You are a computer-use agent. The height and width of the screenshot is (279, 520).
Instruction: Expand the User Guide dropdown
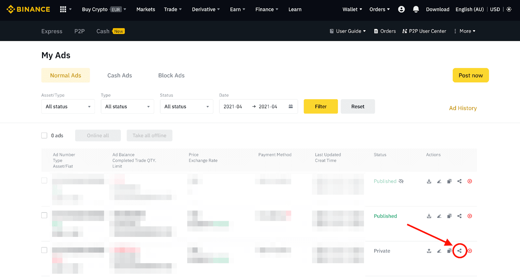click(347, 31)
